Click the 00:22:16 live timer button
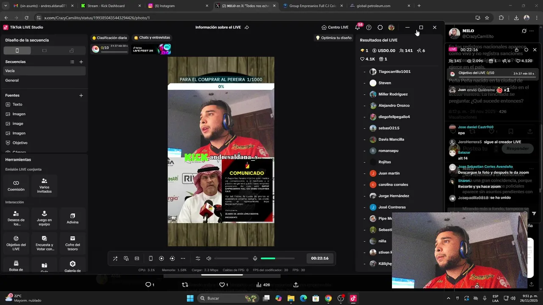Viewport: 543px width, 305px height. 319,258
